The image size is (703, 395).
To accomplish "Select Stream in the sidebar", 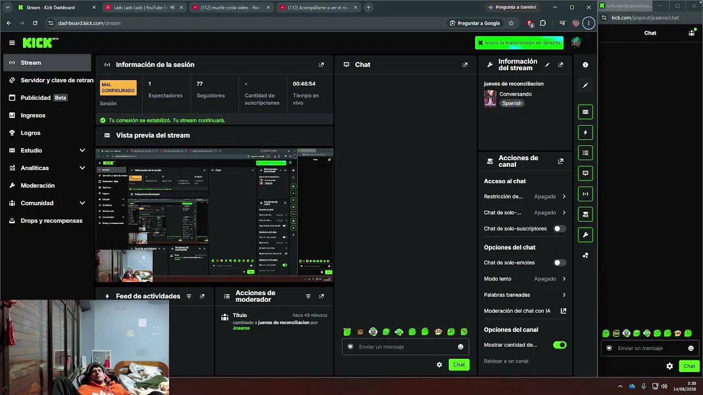I will (x=47, y=63).
